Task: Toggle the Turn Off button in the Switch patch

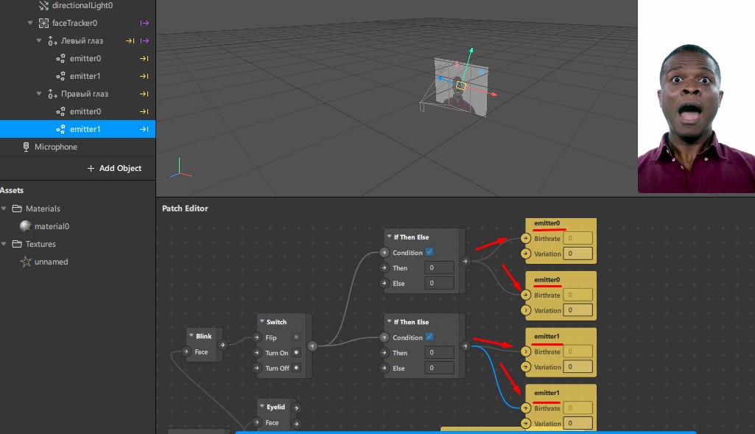Action: coord(296,368)
